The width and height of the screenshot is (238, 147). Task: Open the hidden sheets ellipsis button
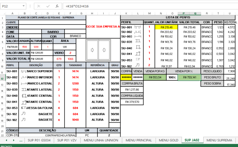coord(21,140)
